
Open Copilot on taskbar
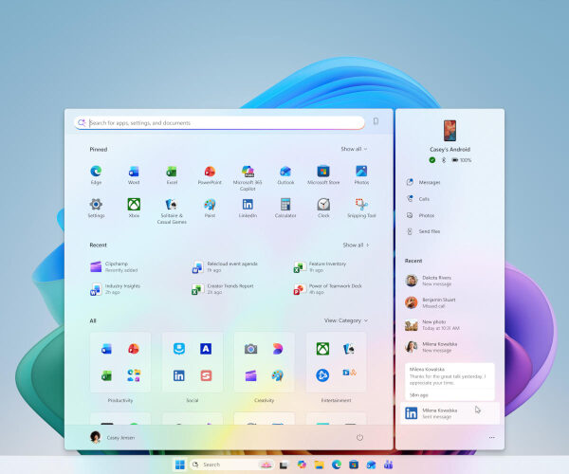tap(302, 465)
